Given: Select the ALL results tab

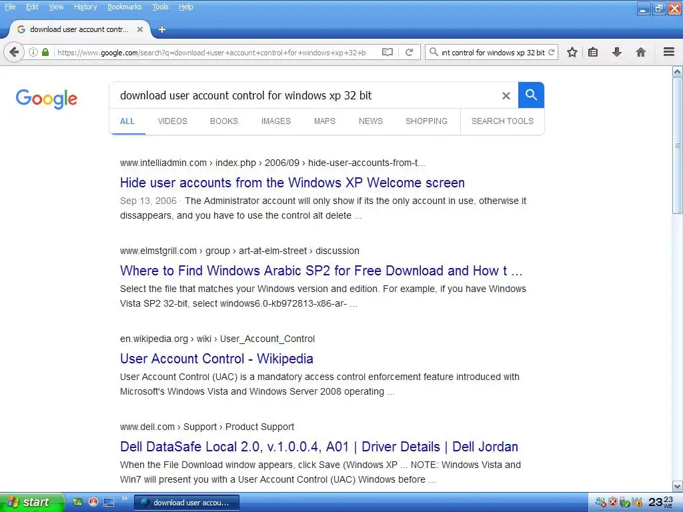Looking at the screenshot, I should pyautogui.click(x=127, y=121).
